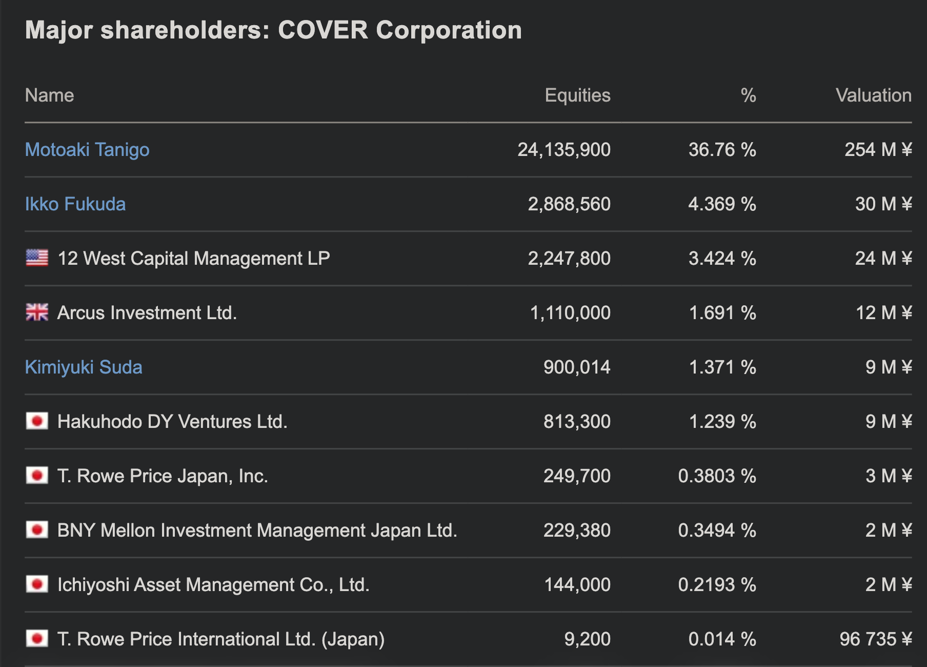Click the 3 M ¥ valuation cell
Image resolution: width=927 pixels, height=667 pixels.
pos(889,476)
